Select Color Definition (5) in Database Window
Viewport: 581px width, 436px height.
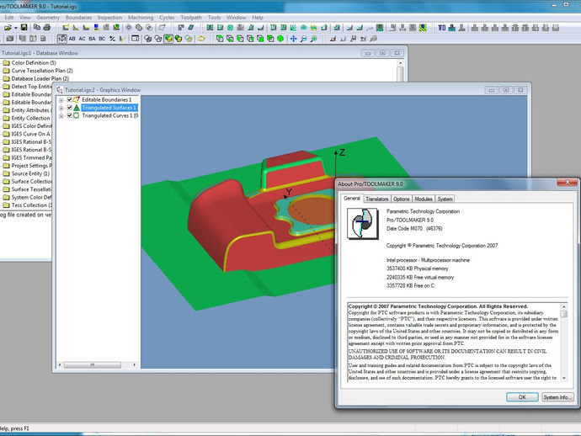pyautogui.click(x=34, y=62)
